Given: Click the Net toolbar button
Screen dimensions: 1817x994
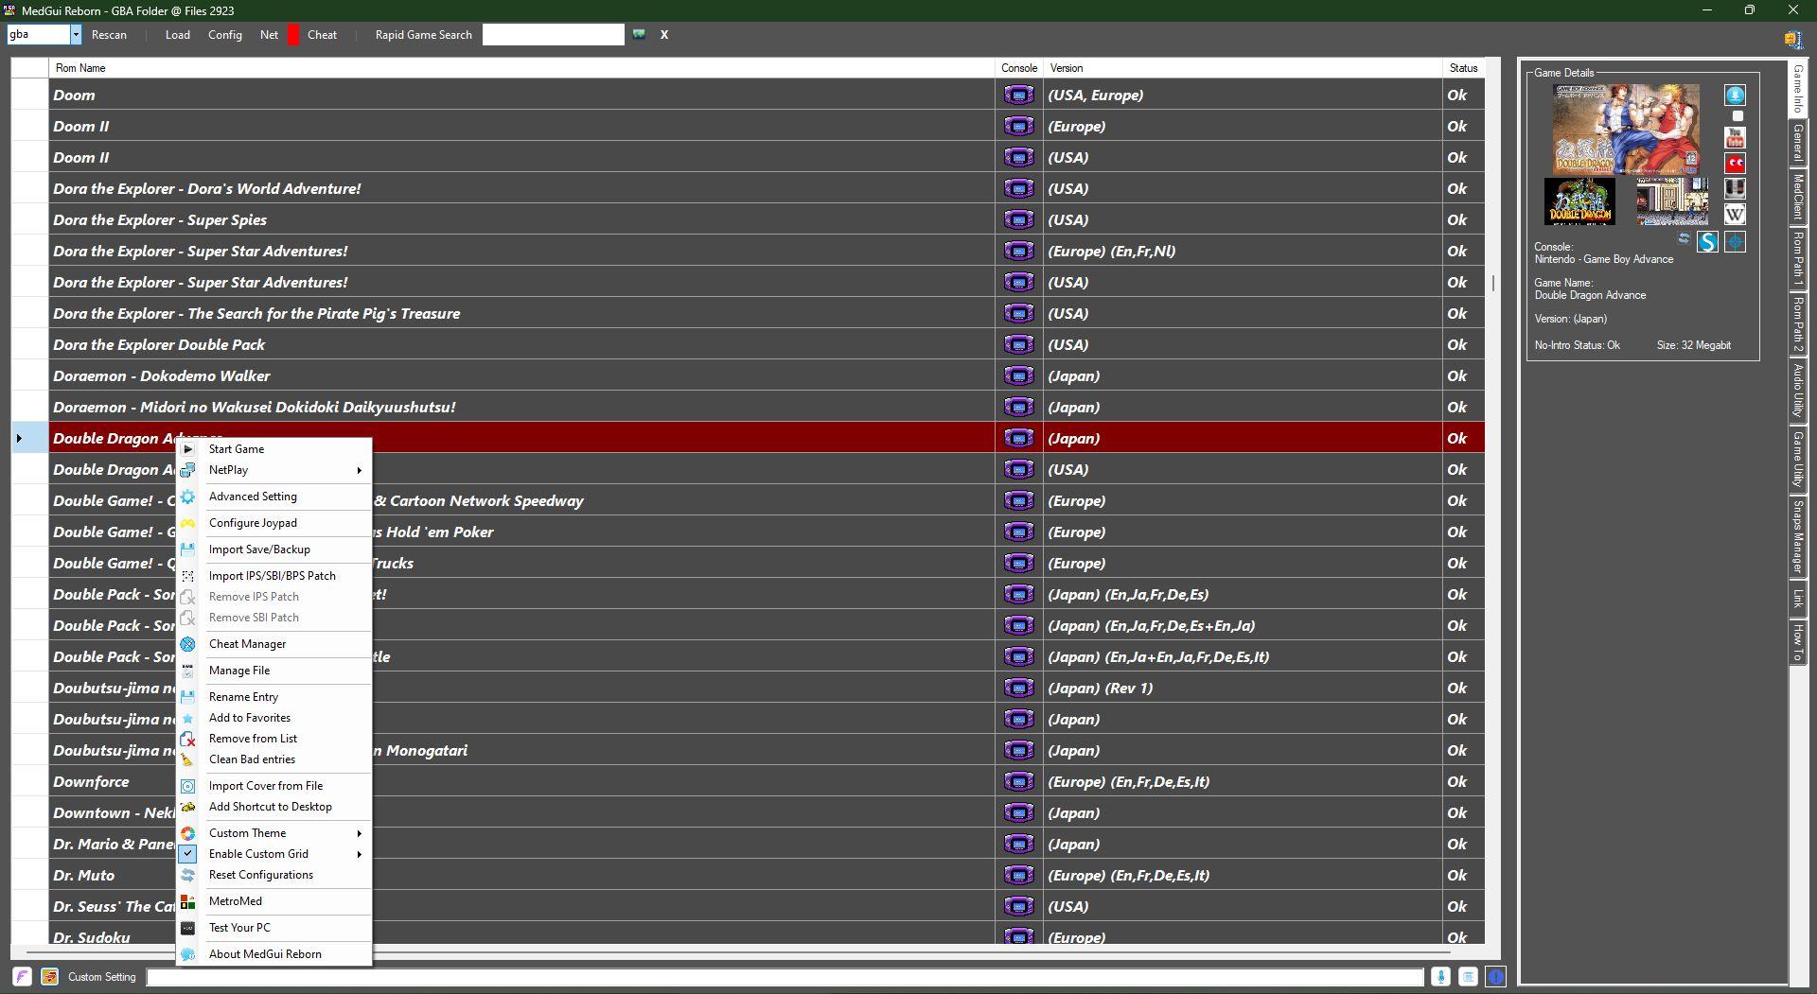Looking at the screenshot, I should click(x=269, y=35).
